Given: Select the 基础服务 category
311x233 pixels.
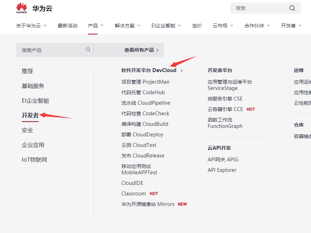Looking at the screenshot, I should [33, 86].
